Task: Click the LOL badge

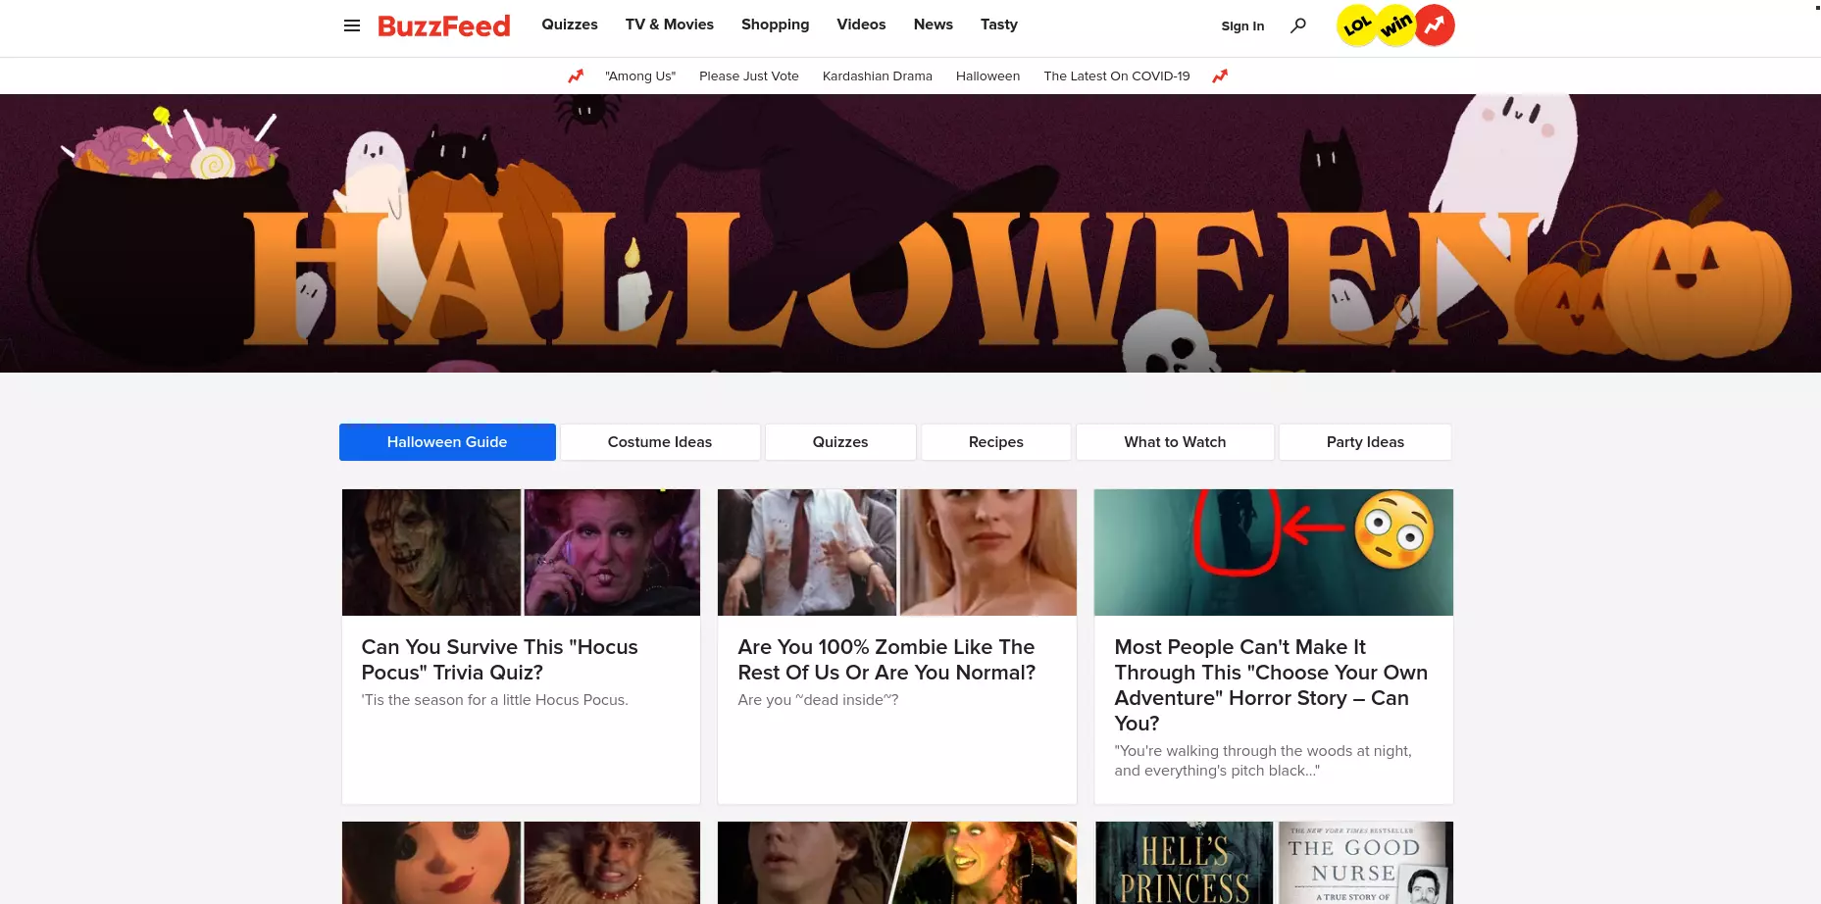Action: (x=1357, y=25)
